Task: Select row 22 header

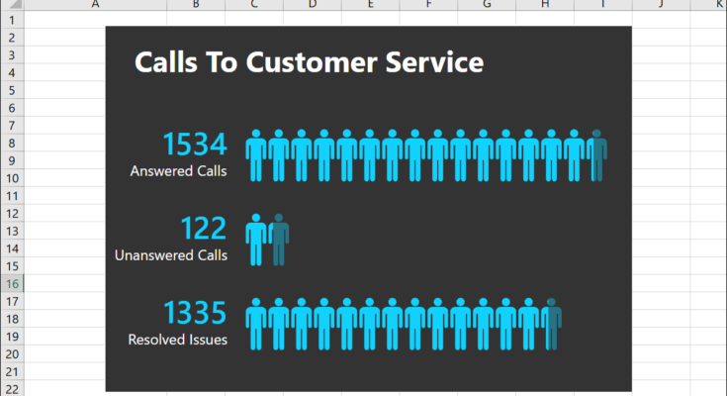Action: pos(11,389)
